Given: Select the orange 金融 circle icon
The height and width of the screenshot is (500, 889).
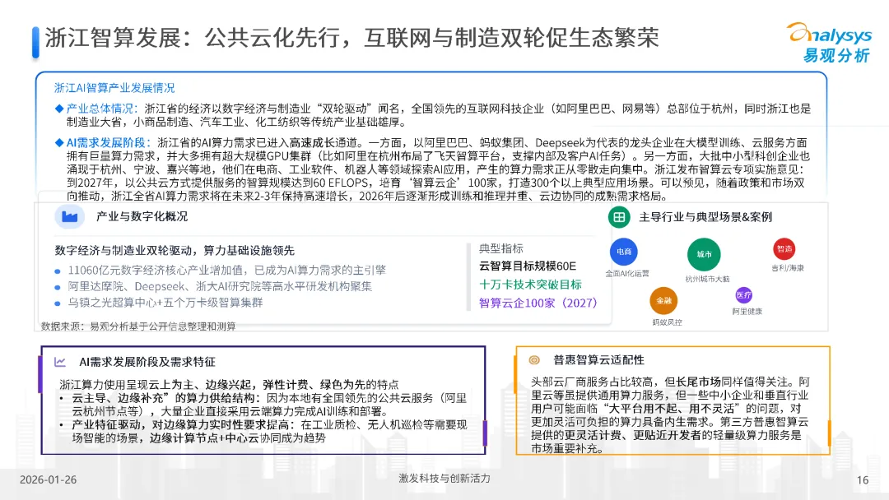Looking at the screenshot, I should [x=663, y=301].
